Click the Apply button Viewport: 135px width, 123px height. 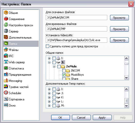[102, 118]
